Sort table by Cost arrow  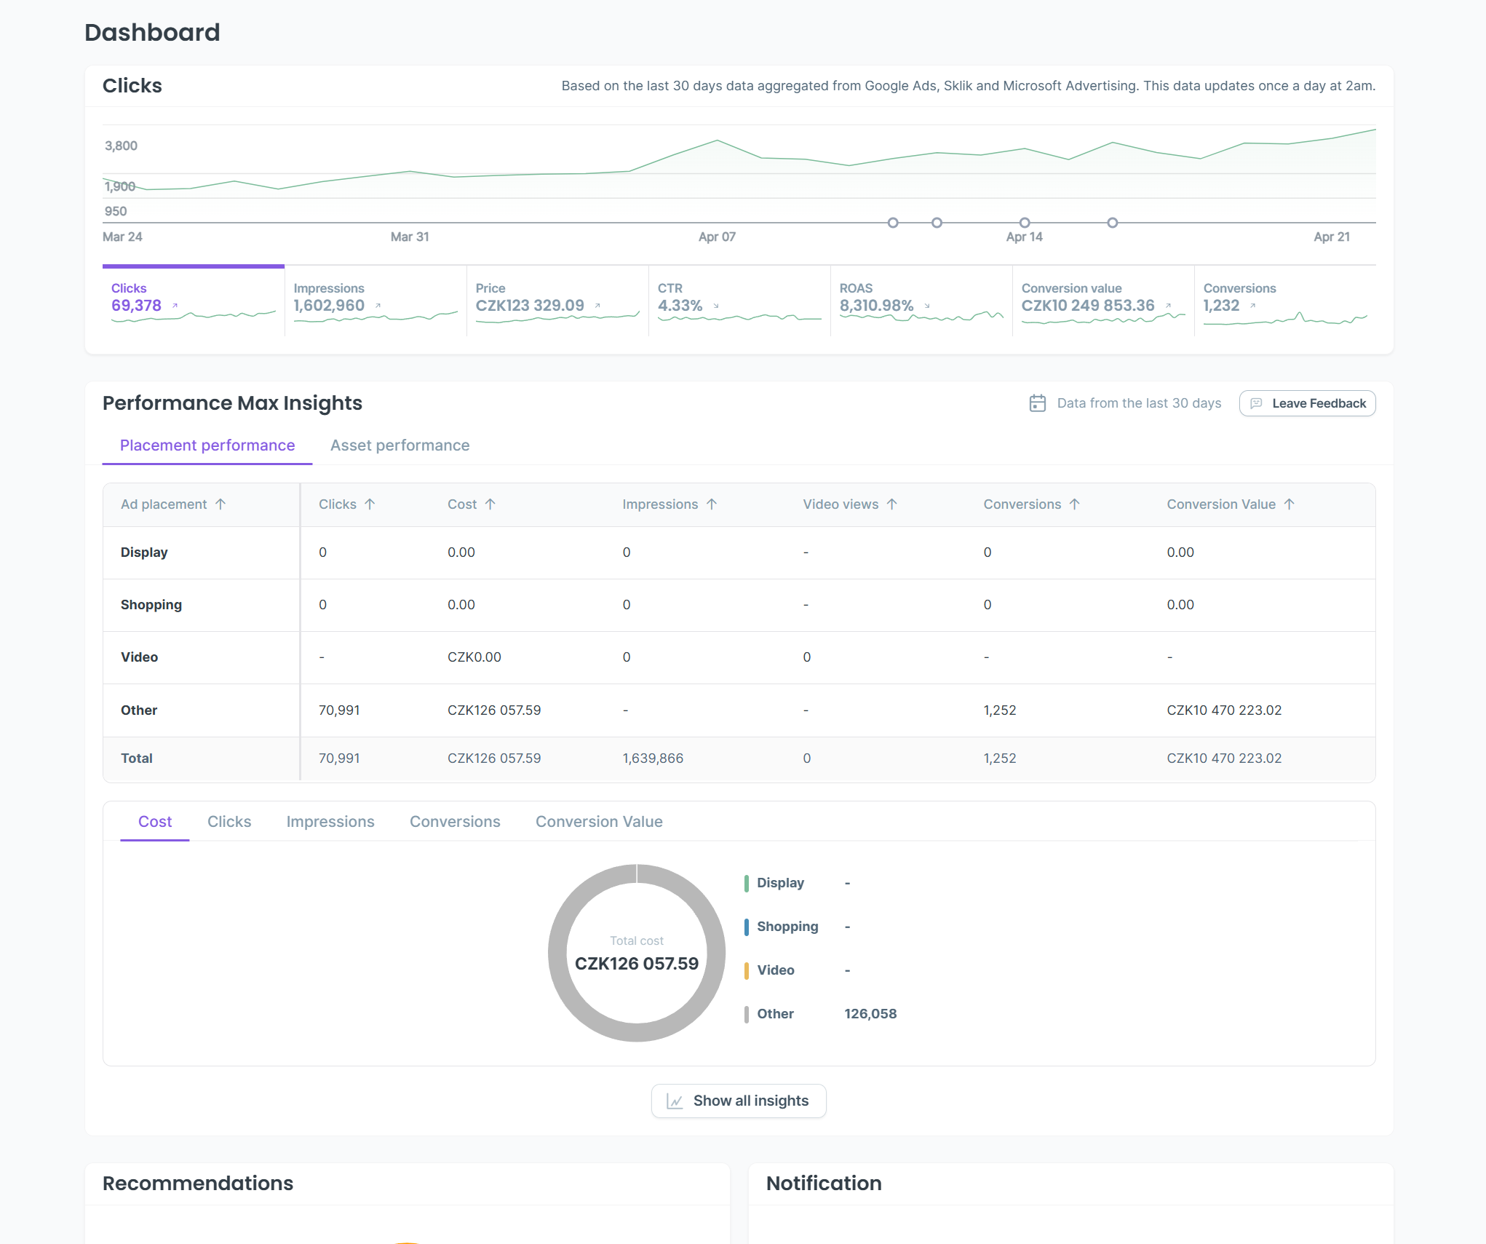click(x=490, y=504)
